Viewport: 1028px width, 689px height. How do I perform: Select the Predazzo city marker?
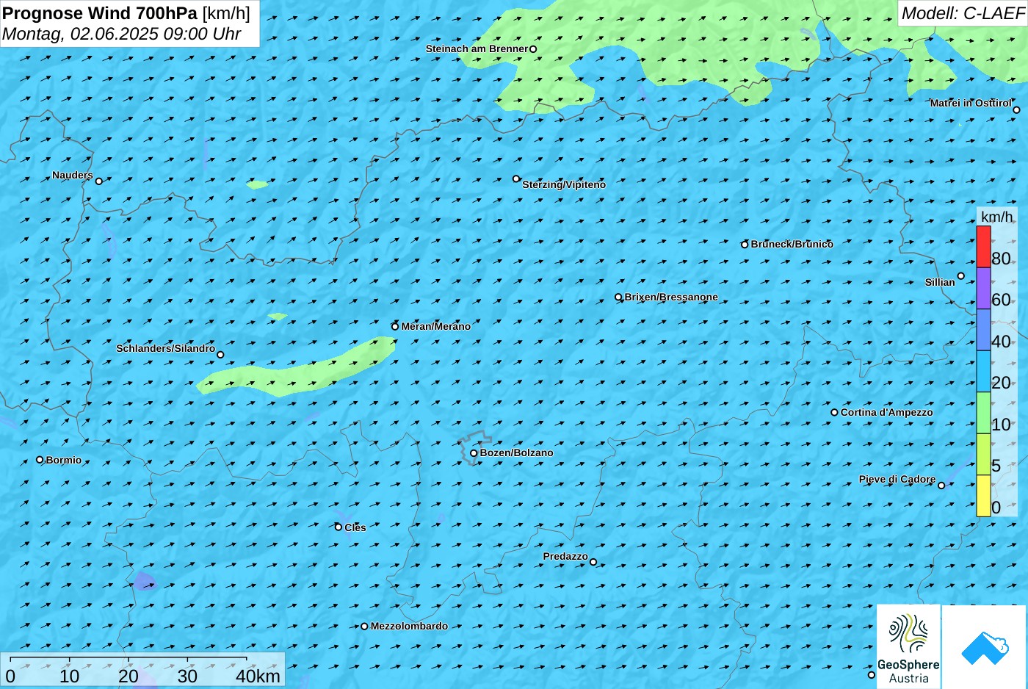click(x=593, y=562)
